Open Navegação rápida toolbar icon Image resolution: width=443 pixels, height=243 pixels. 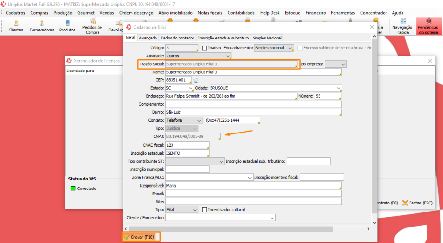coord(402,26)
